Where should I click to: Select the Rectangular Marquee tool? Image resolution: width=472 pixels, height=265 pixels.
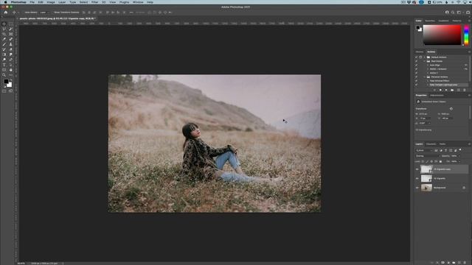[11, 24]
